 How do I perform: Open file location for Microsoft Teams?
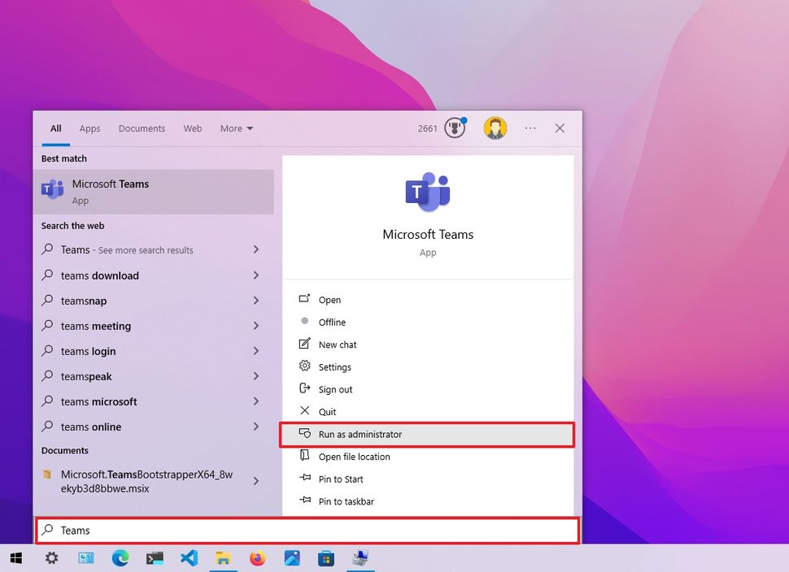pos(356,457)
